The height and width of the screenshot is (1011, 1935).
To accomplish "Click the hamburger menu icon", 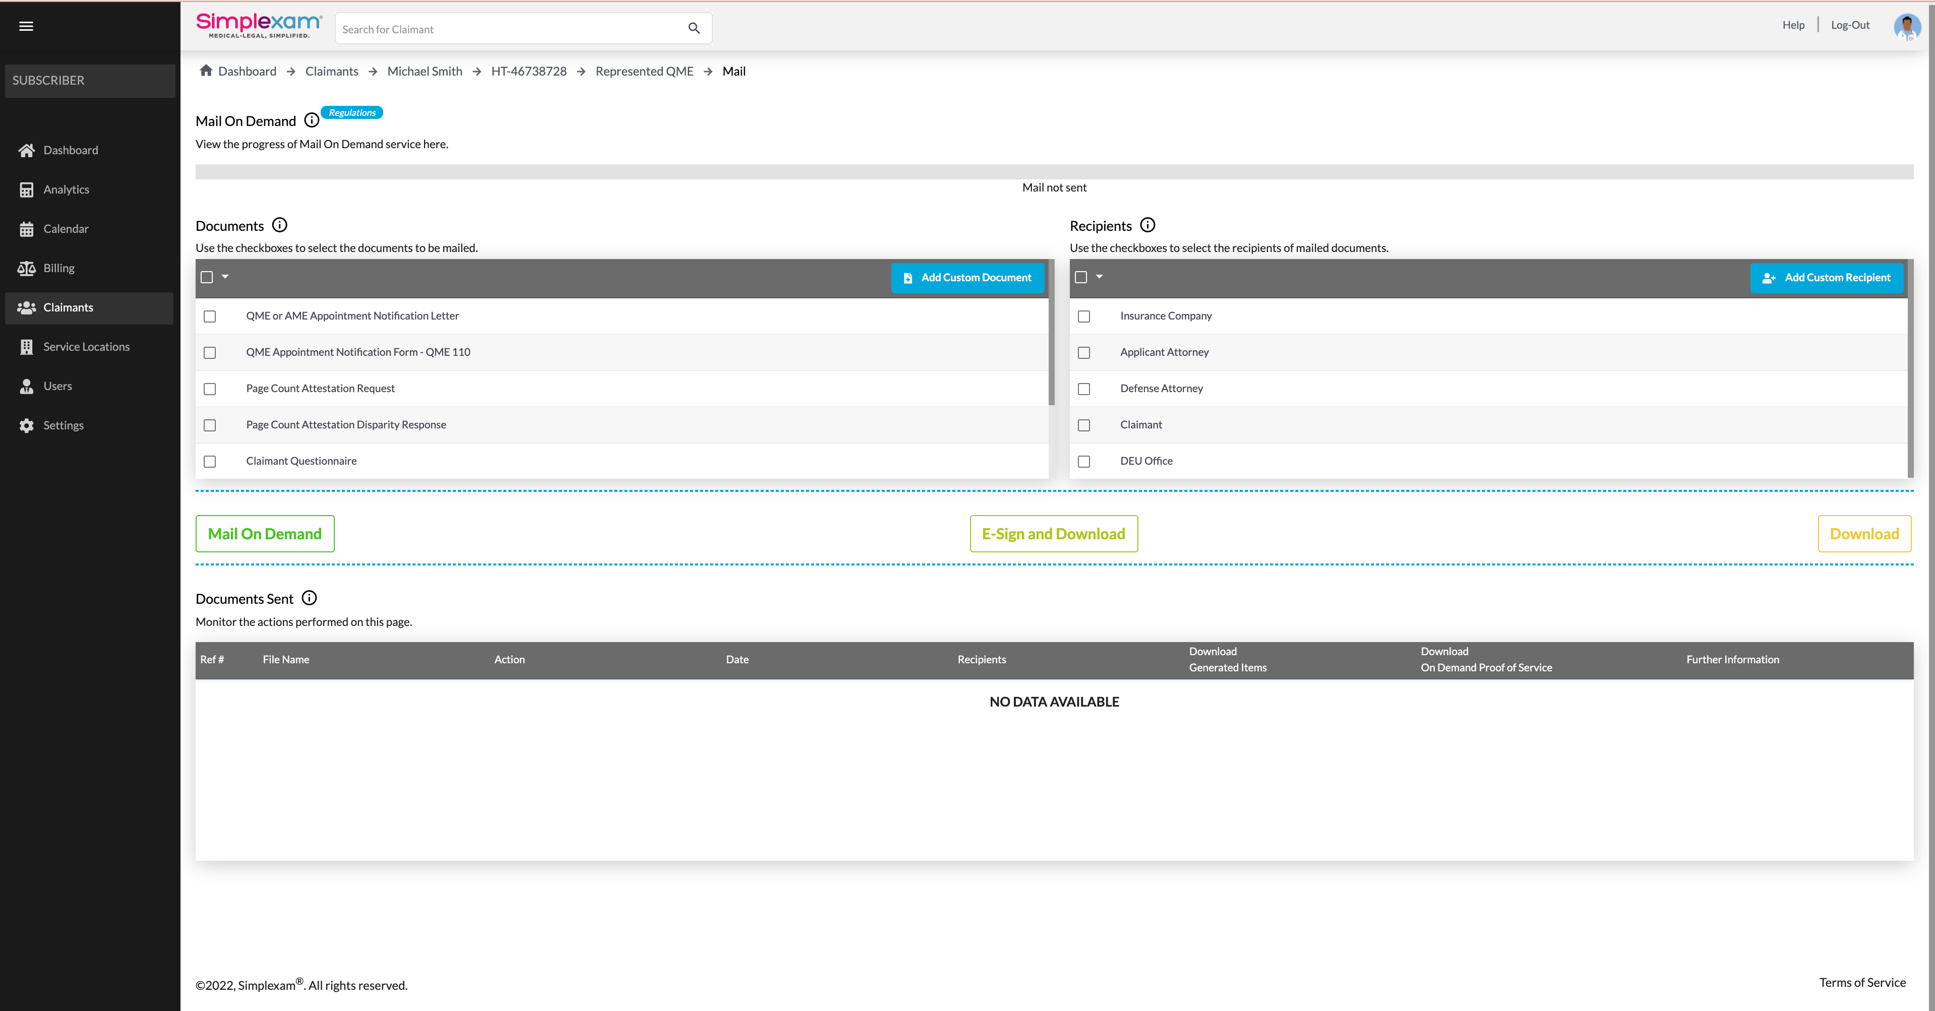I will pyautogui.click(x=26, y=26).
